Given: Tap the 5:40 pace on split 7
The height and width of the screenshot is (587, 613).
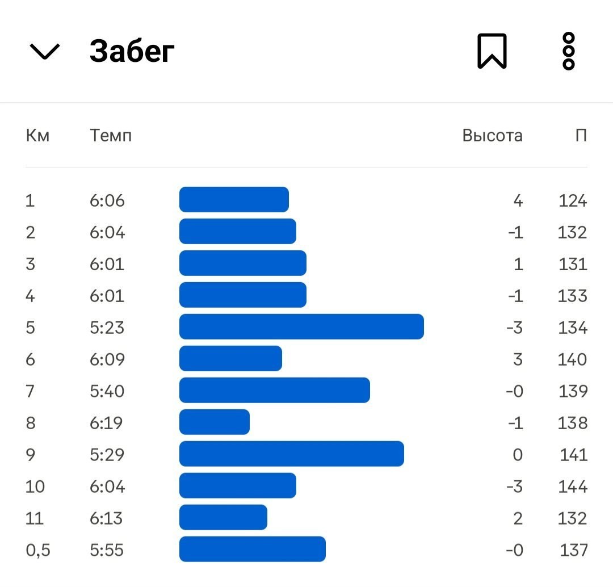Looking at the screenshot, I should pyautogui.click(x=107, y=391).
